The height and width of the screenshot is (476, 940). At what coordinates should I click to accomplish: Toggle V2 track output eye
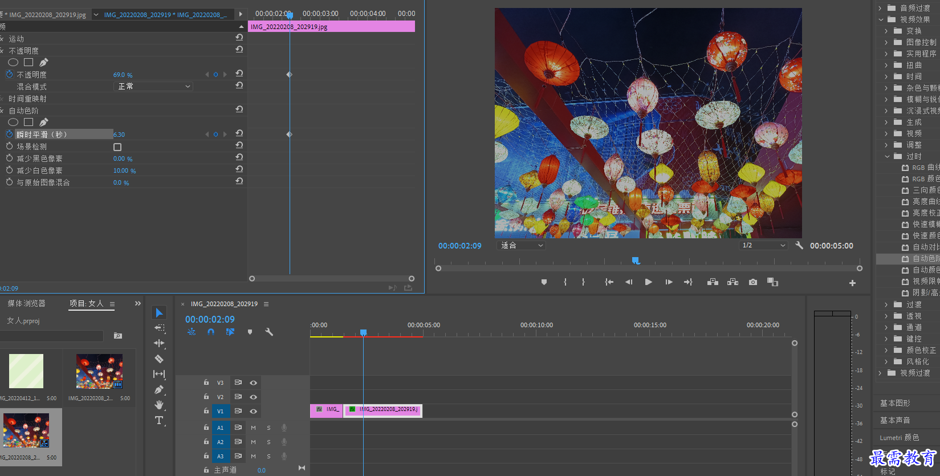pyautogui.click(x=253, y=397)
